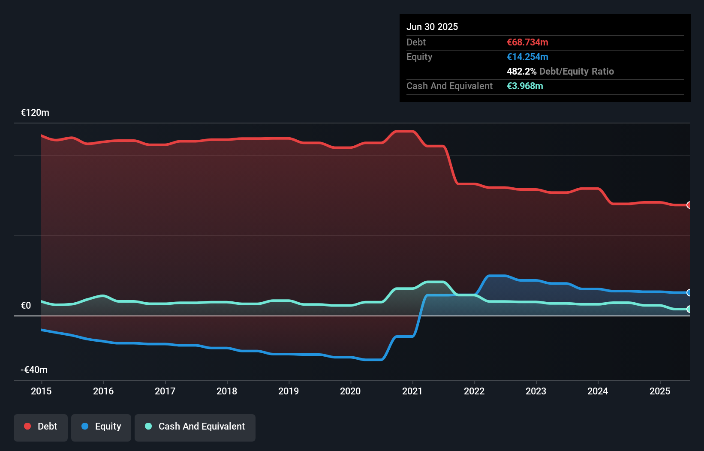This screenshot has width=704, height=451.
Task: Click the red Debt legend dot icon
Action: point(27,426)
